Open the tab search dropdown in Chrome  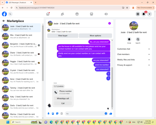pos(2,2)
